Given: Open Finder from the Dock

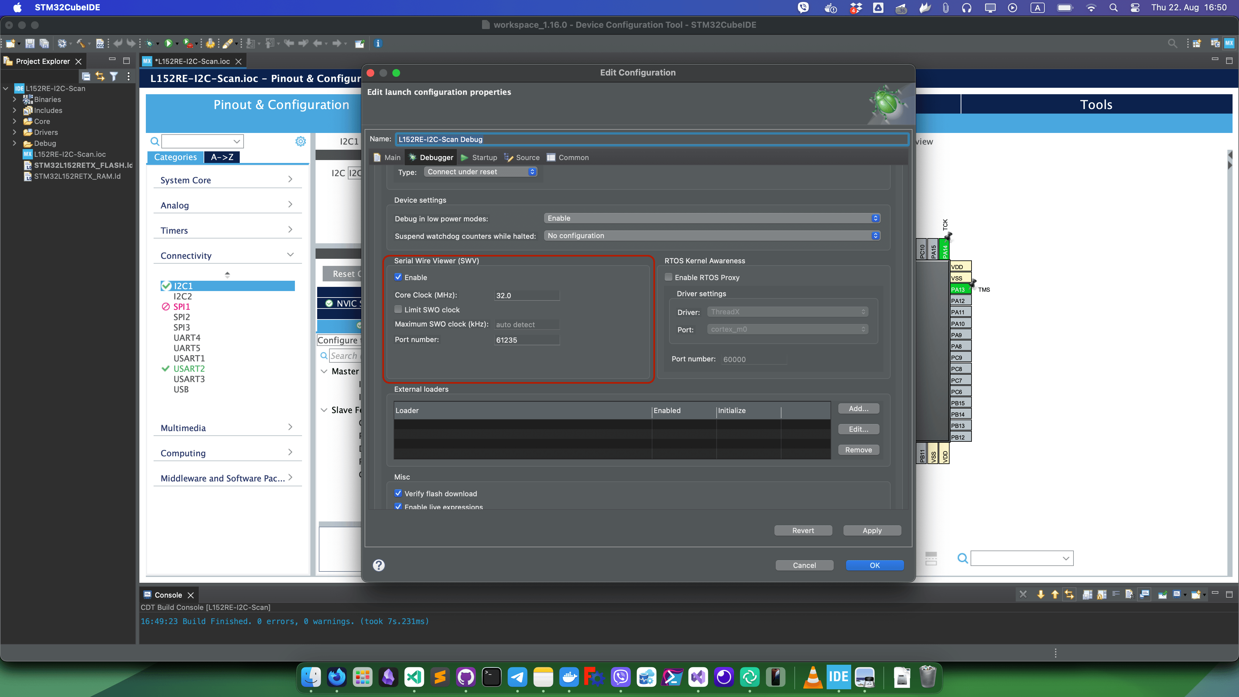Looking at the screenshot, I should (311, 677).
